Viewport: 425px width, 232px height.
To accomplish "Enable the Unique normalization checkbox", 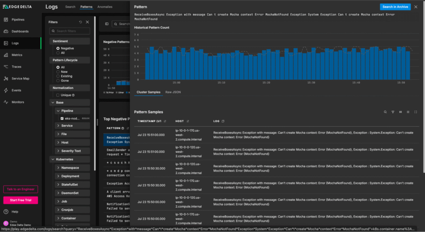I will point(58,95).
